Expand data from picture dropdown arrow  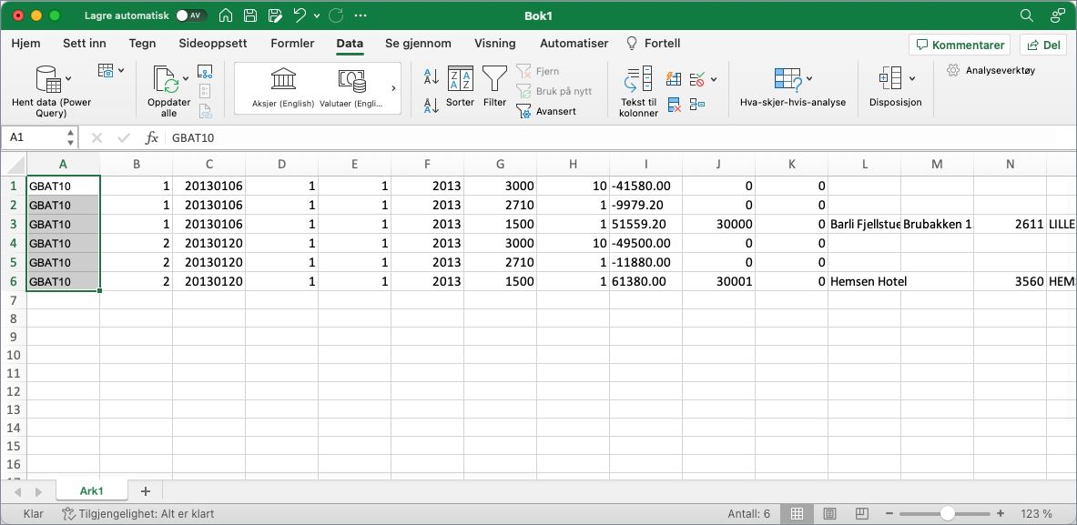coord(121,71)
